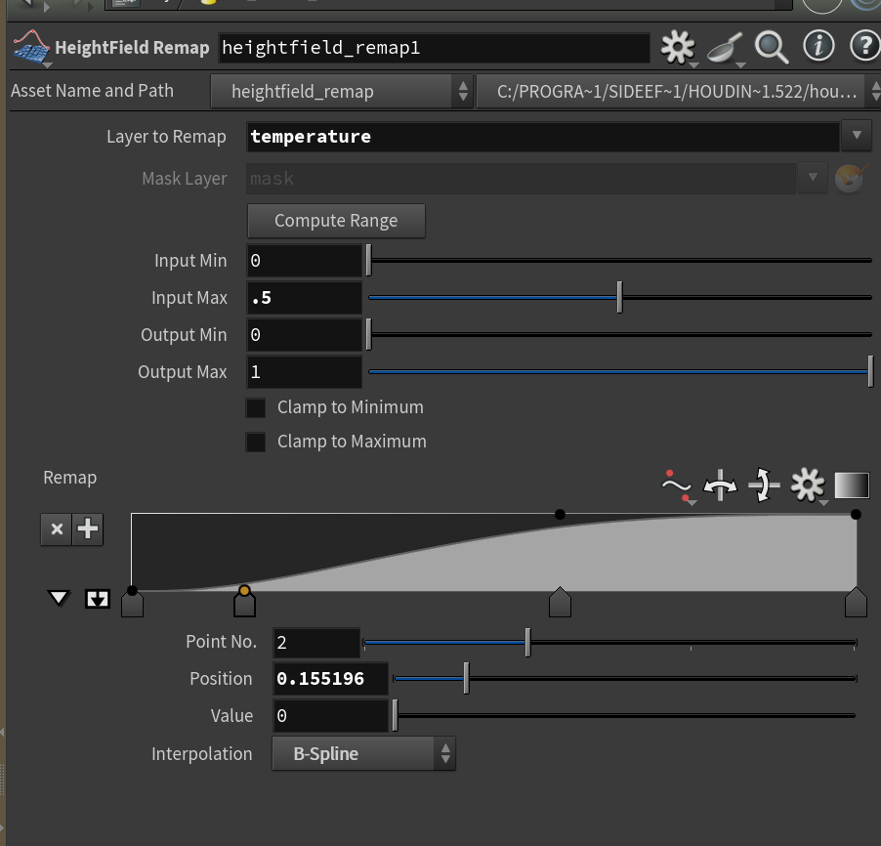Add a ramp point with plus button
The image size is (881, 846).
click(88, 529)
